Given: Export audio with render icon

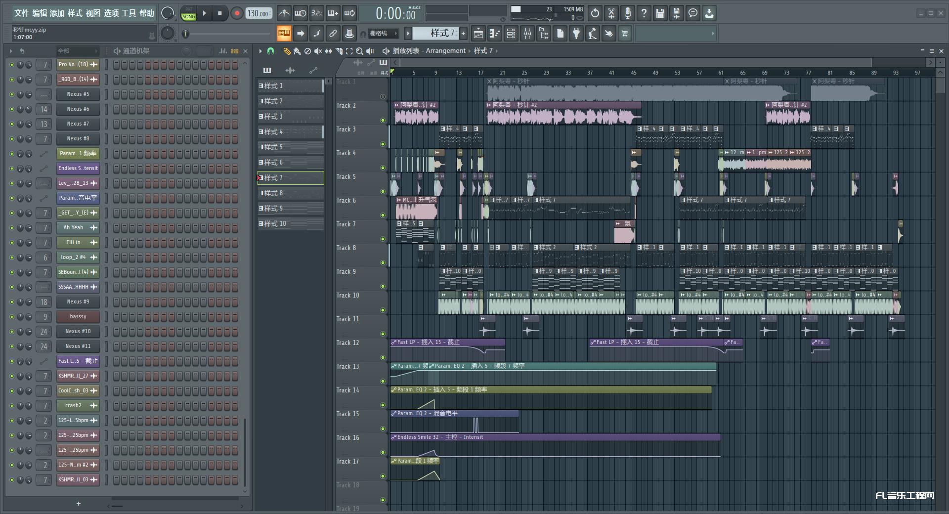Looking at the screenshot, I should coord(677,13).
